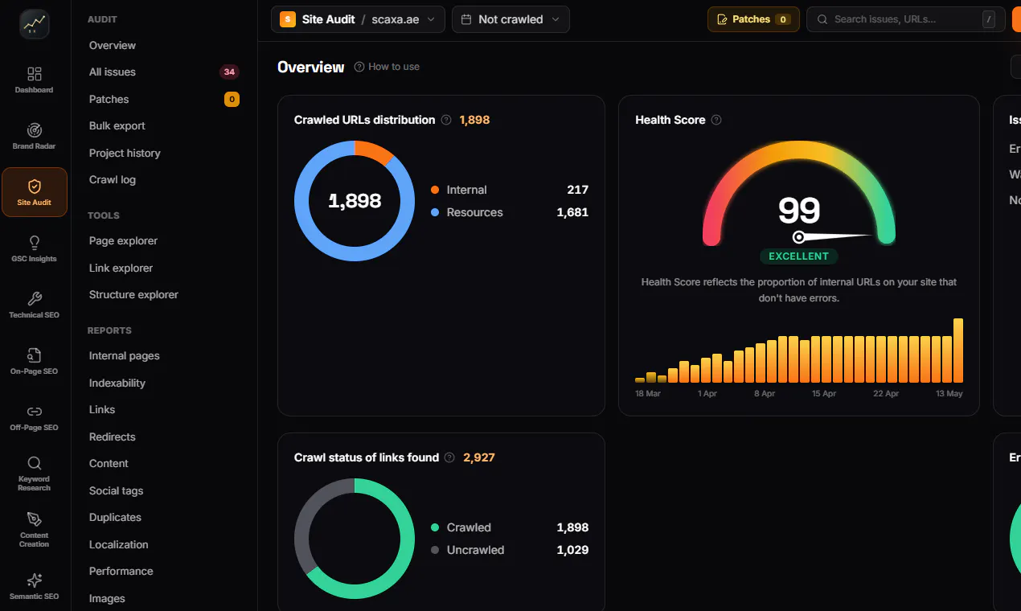Viewport: 1021px width, 611px height.
Task: Focus the Search issues, URLs field
Action: tap(906, 19)
